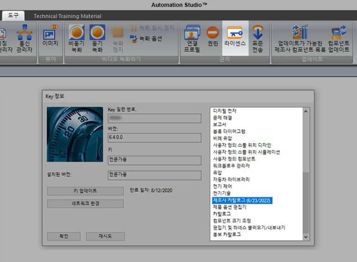Open the 이미지 viewer
The height and width of the screenshot is (262, 357).
(x=50, y=36)
